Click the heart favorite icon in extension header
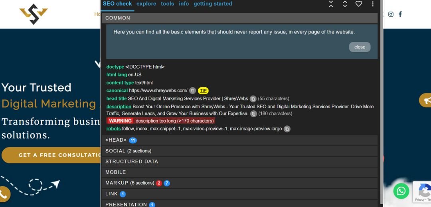431x207 pixels. (x=358, y=4)
